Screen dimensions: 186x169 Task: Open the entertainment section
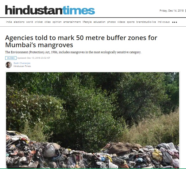click(x=72, y=22)
